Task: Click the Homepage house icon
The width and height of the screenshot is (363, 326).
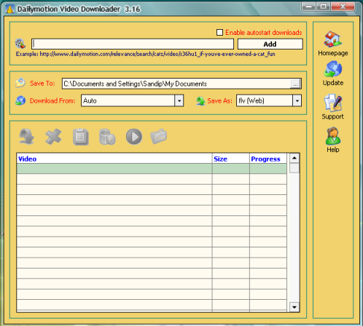Action: point(332,39)
